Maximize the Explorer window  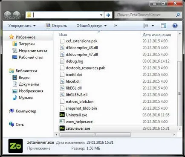(x=163, y=3)
